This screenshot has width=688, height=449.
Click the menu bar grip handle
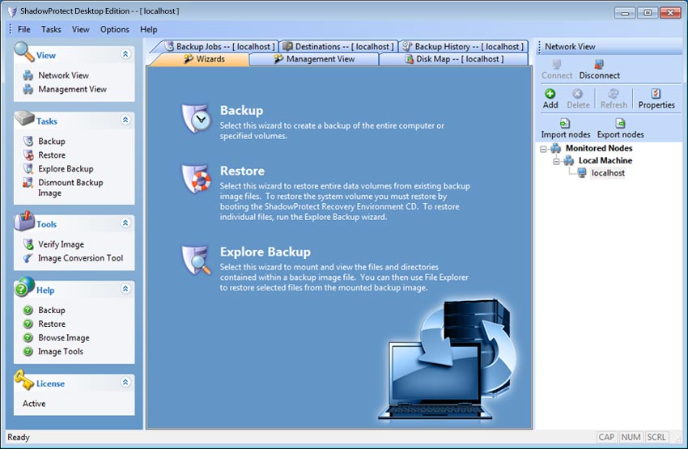click(x=11, y=29)
